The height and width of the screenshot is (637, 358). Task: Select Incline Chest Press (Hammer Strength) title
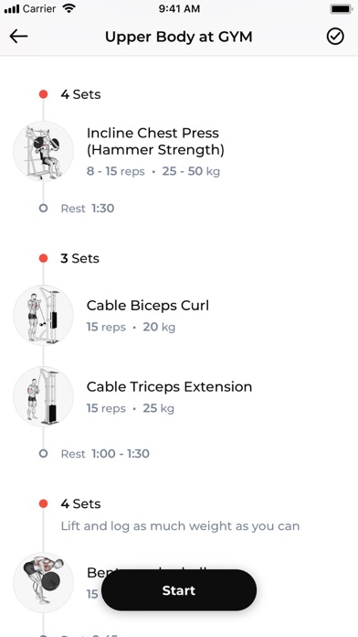tap(155, 141)
